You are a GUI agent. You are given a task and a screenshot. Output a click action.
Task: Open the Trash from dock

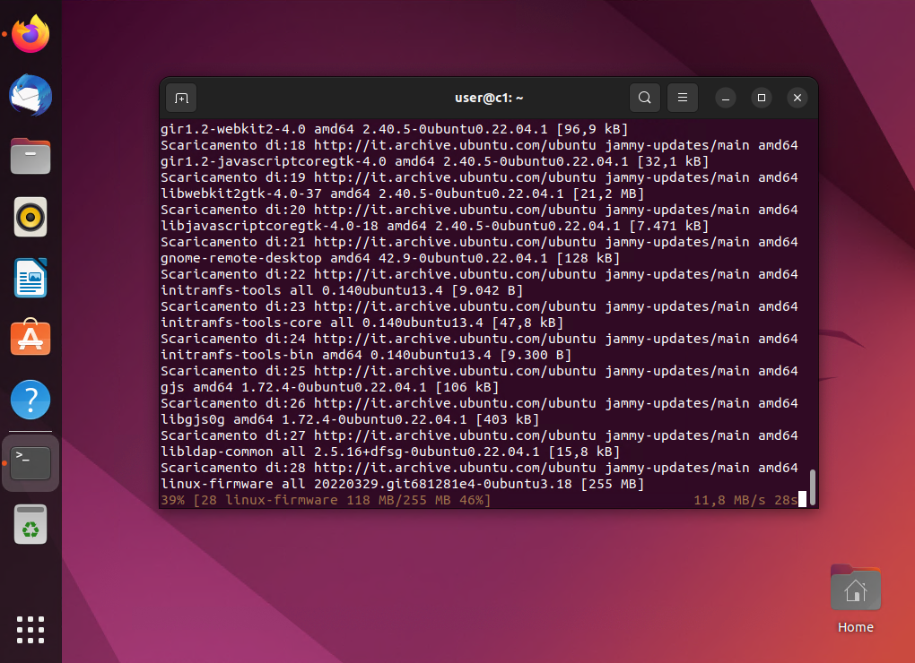coord(30,524)
